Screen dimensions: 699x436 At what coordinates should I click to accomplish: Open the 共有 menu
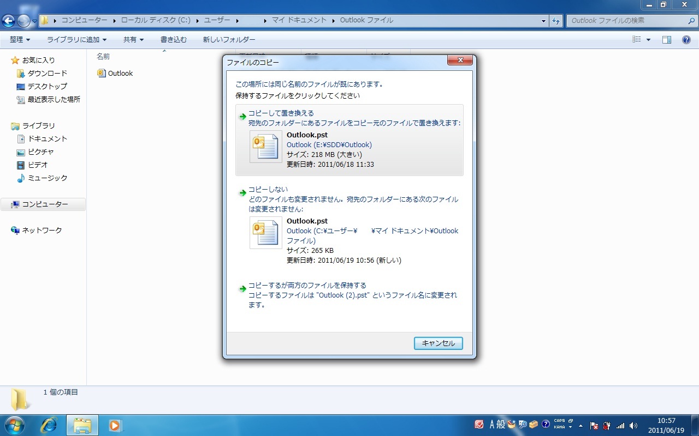click(133, 40)
